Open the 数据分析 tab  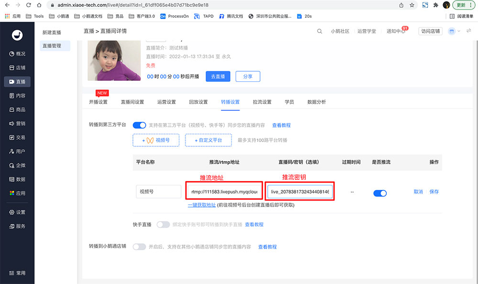[316, 102]
